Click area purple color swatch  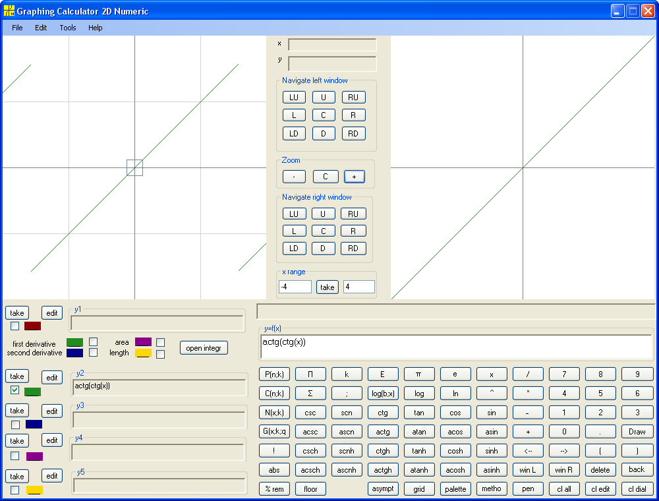[143, 341]
